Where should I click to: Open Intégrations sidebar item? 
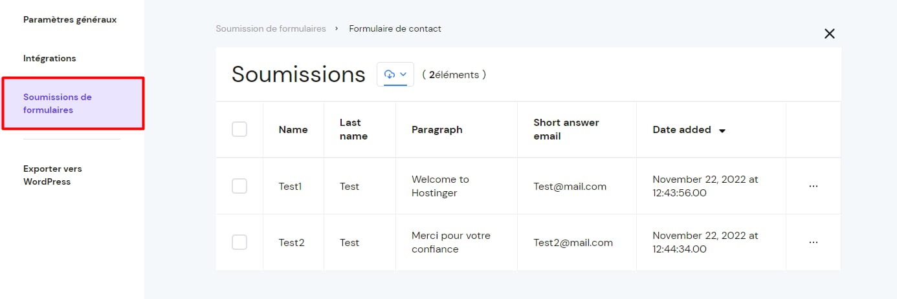coord(50,58)
